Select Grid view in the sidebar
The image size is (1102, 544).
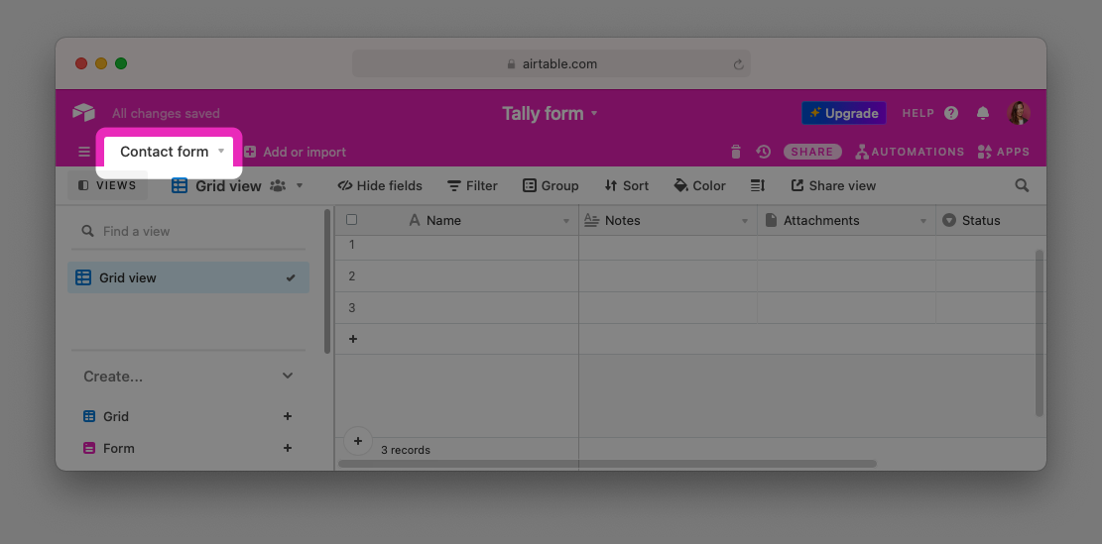point(188,278)
